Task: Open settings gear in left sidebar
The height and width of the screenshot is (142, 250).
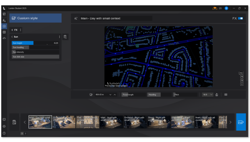Action: click(x=4, y=126)
